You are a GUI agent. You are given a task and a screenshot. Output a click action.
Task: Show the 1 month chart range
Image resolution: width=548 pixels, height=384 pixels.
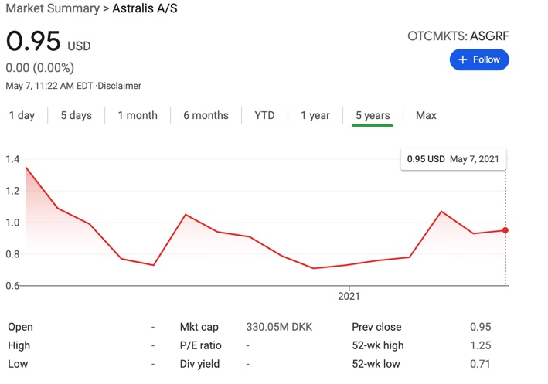tap(138, 115)
